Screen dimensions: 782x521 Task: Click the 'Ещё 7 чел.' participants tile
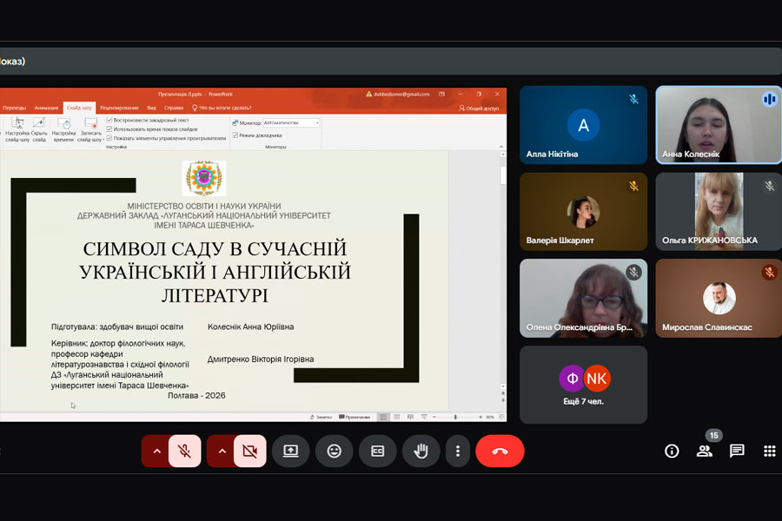[x=583, y=385]
